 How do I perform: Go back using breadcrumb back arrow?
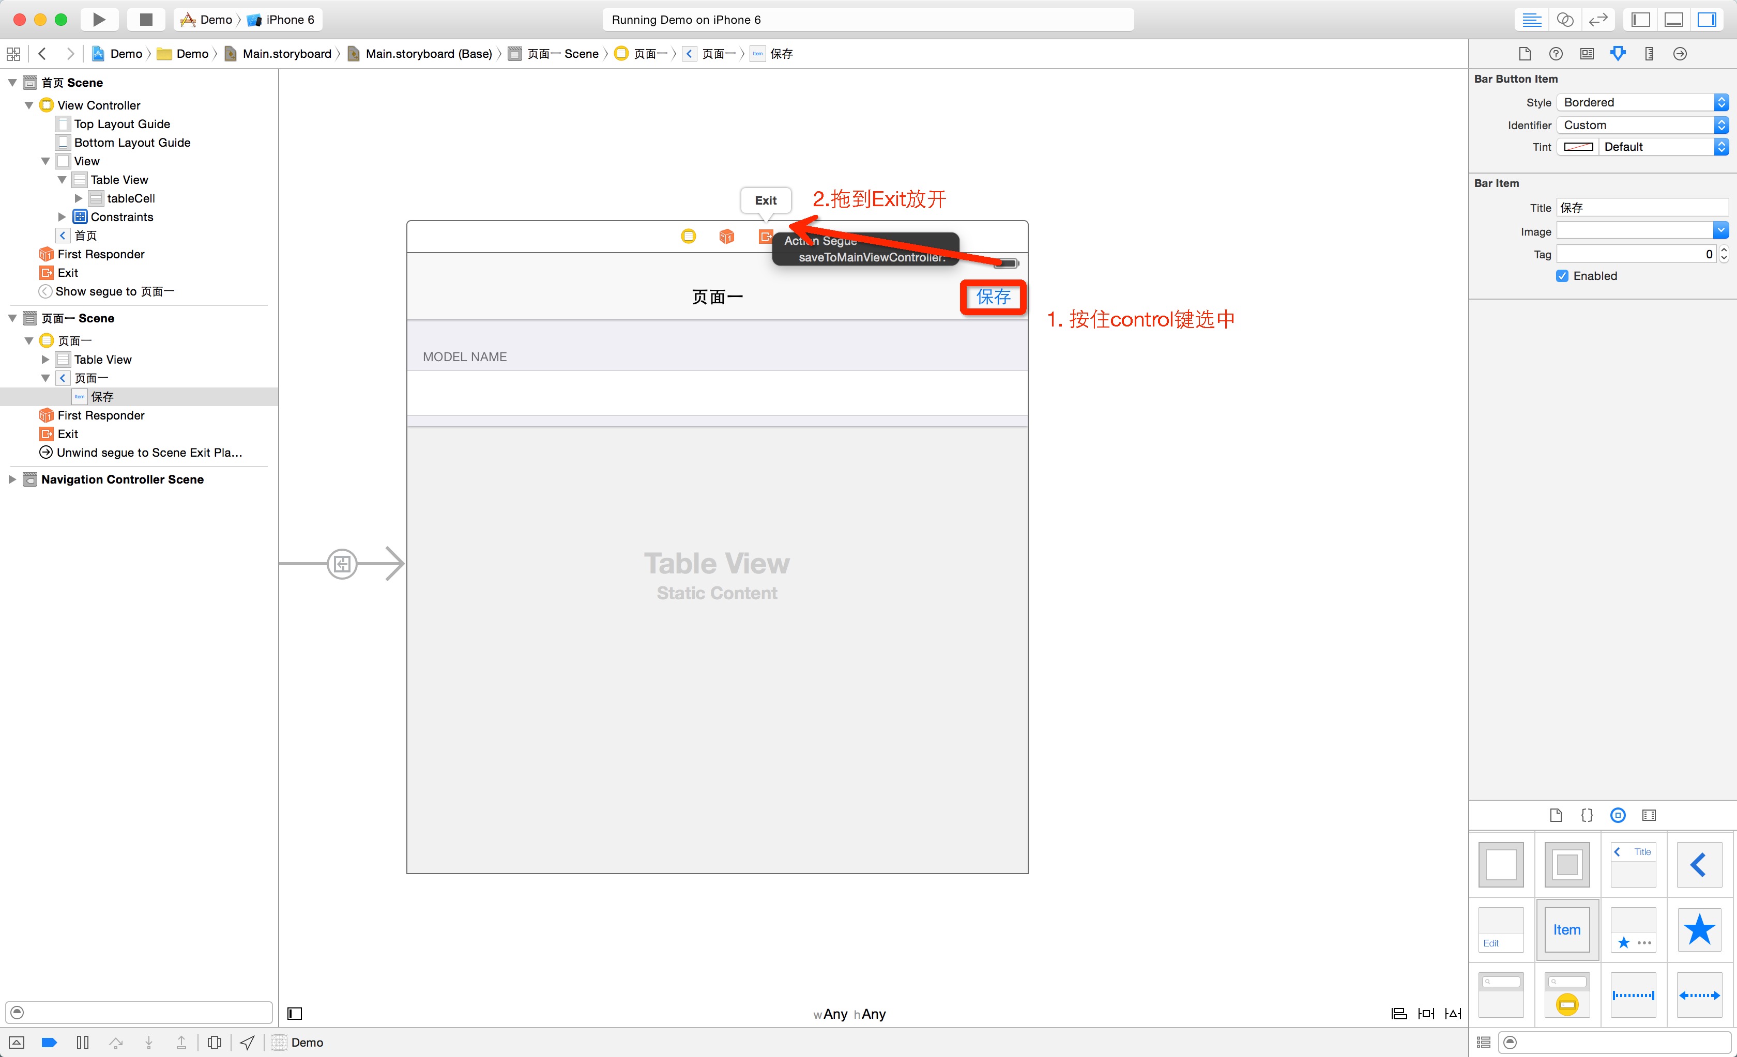click(42, 54)
